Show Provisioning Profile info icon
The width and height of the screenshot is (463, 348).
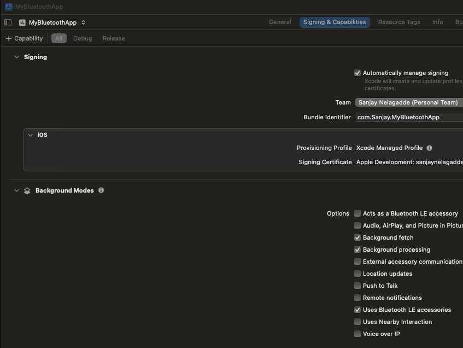(429, 148)
